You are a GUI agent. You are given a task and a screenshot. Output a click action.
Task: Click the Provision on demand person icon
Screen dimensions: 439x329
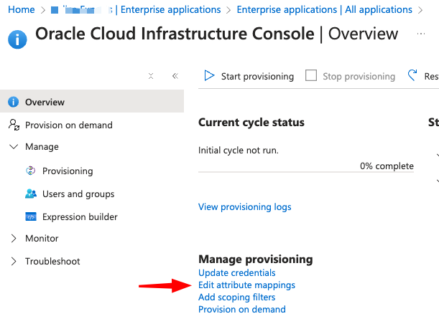coord(14,125)
